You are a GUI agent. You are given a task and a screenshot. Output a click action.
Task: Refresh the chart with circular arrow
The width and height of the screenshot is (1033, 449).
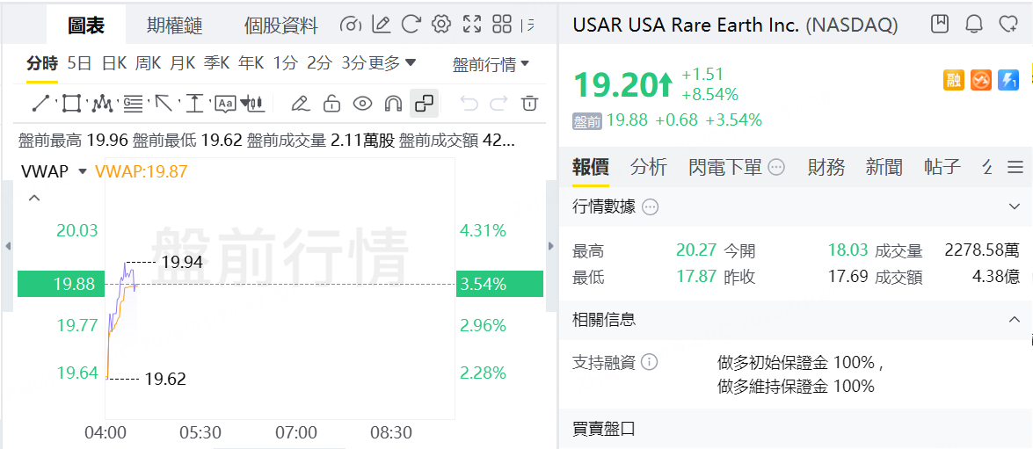pyautogui.click(x=411, y=25)
